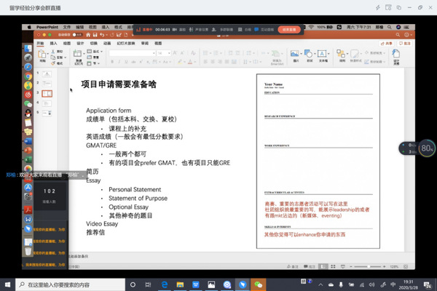Click the DingTalk icon on Windows taskbar
The height and width of the screenshot is (291, 437).
pyautogui.click(x=243, y=284)
